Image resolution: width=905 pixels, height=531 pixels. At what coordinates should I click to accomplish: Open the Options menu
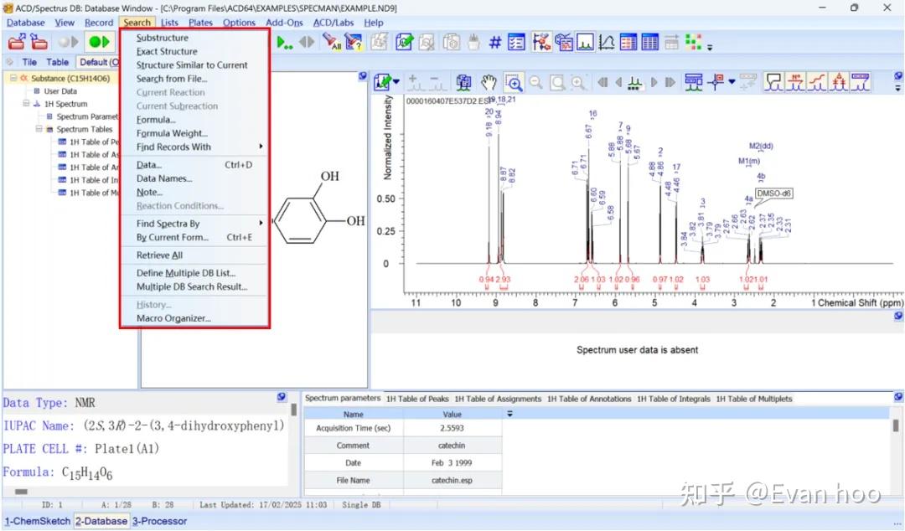click(239, 23)
